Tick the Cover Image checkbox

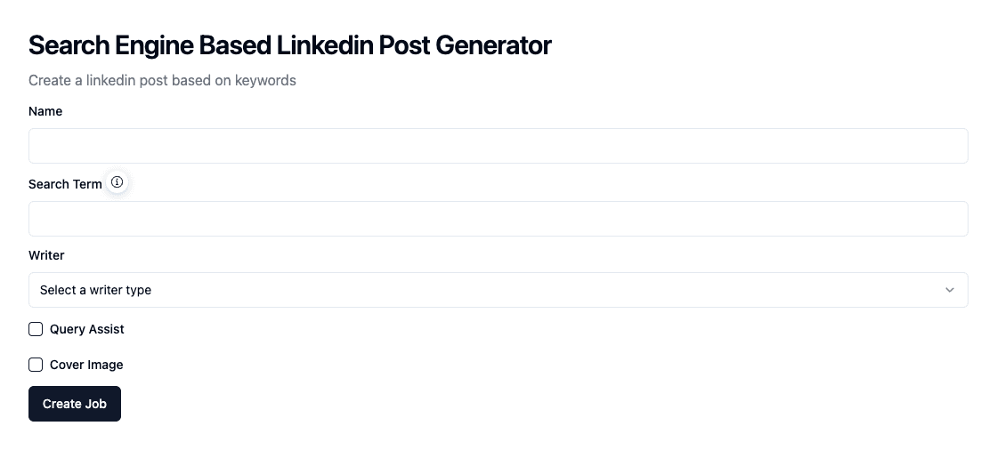pyautogui.click(x=36, y=365)
